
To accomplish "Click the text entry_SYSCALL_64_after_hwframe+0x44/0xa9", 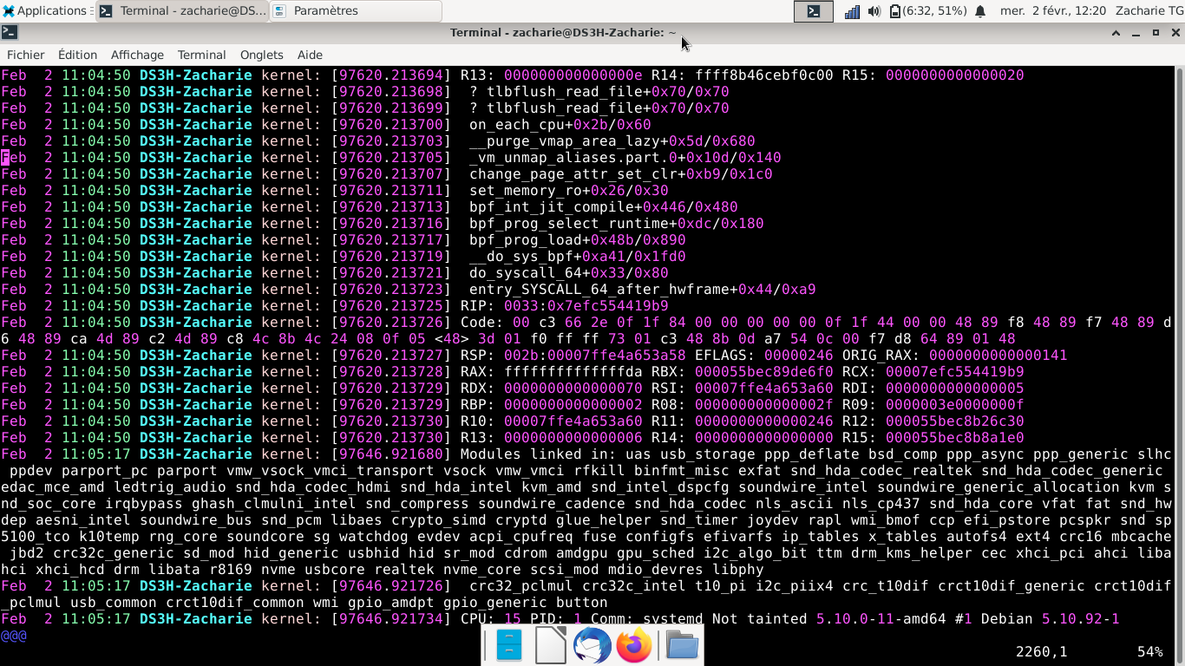I will (x=642, y=289).
